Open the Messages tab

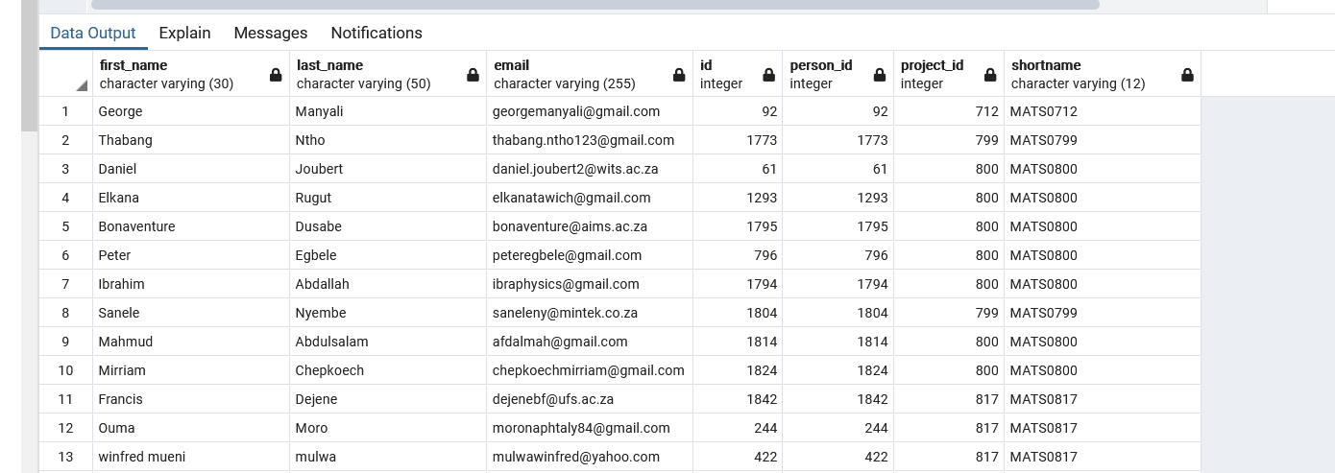pos(271,33)
